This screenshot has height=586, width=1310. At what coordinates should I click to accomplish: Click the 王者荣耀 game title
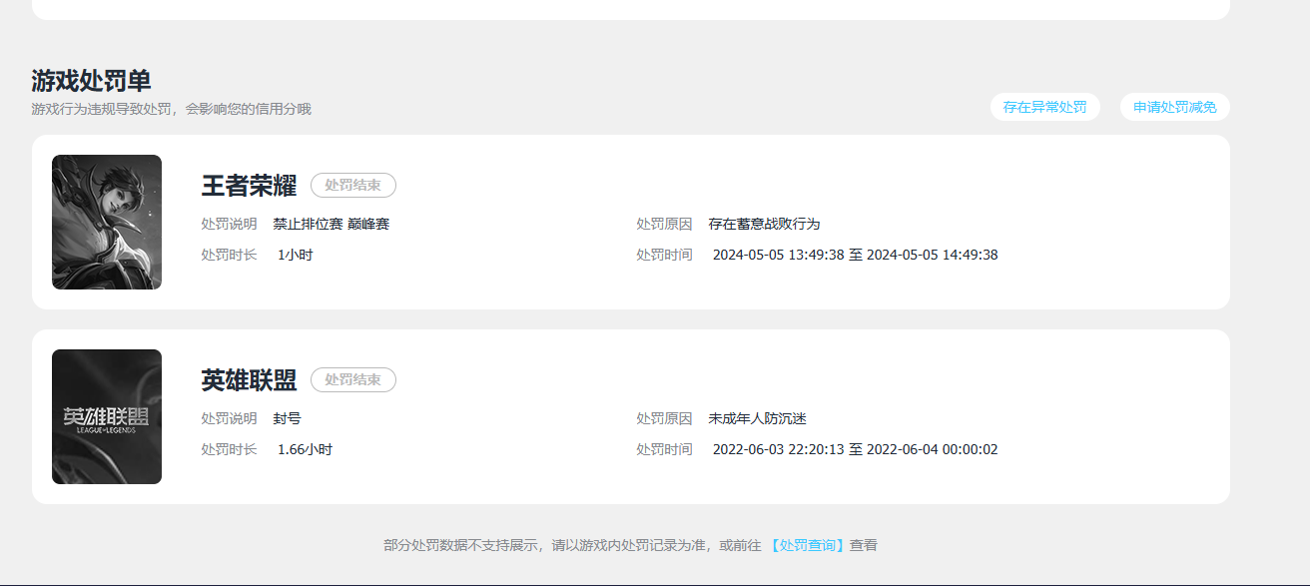[249, 186]
